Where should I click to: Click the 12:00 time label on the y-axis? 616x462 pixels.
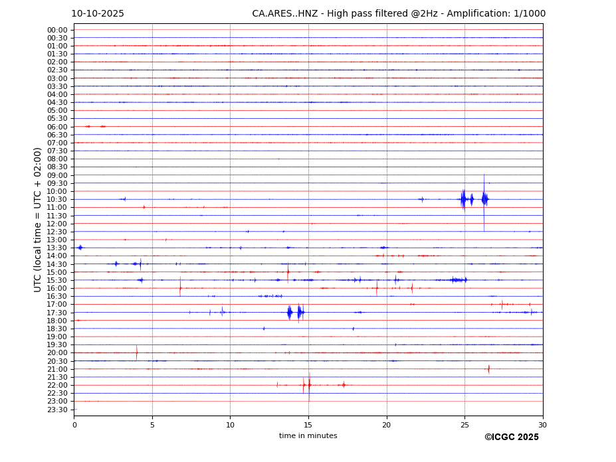click(57, 224)
